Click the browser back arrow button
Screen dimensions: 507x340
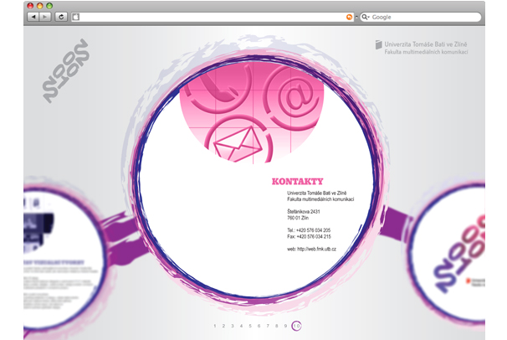pos(33,17)
